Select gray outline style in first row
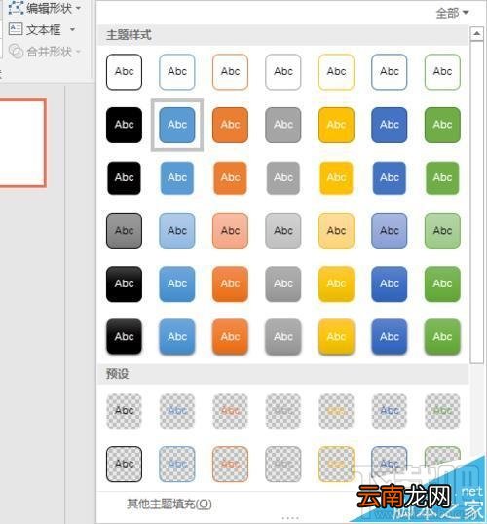 (283, 72)
